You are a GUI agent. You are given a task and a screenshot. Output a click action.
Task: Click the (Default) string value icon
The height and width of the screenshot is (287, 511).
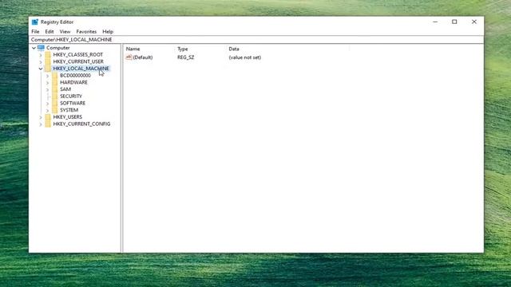click(x=129, y=57)
